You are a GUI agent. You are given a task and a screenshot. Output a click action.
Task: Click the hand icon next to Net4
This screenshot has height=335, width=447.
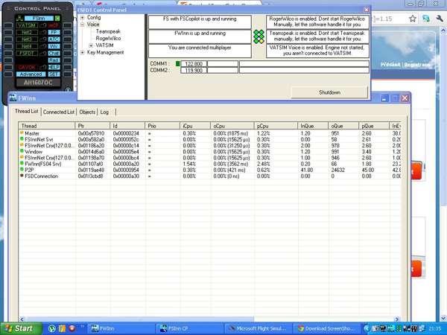coord(42,46)
